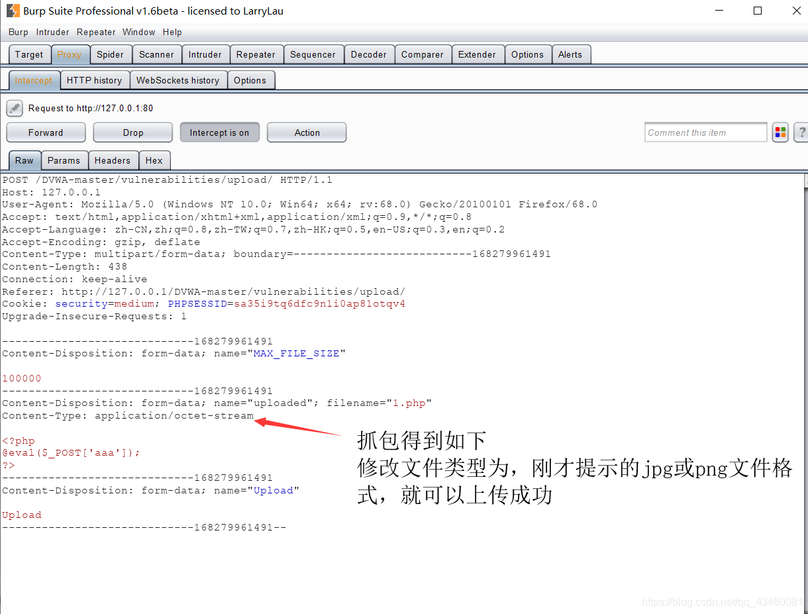Click the Burp Suite logo icon in title bar
808x614 pixels.
point(13,11)
